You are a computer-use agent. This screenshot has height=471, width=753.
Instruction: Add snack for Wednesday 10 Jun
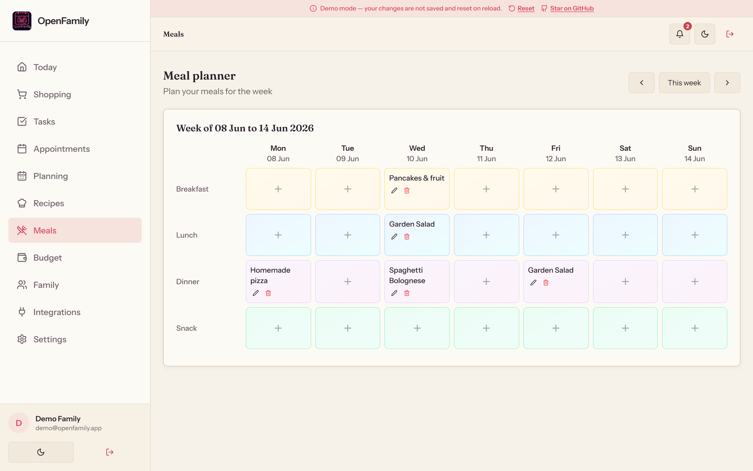point(417,328)
